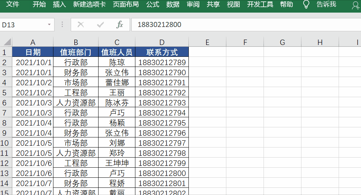361x195 pixels.
Task: Switch to the 开始 tab
Action: point(39,4)
